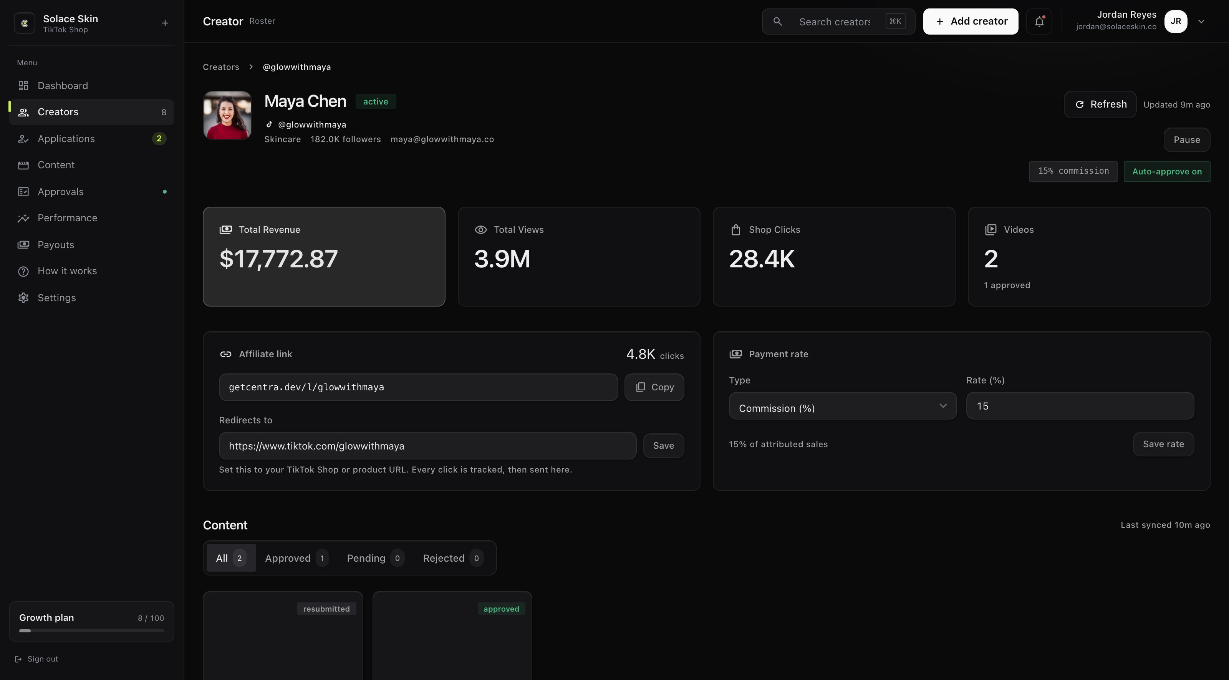Go to Applications in the sidebar
Image resolution: width=1229 pixels, height=680 pixels.
pyautogui.click(x=92, y=139)
